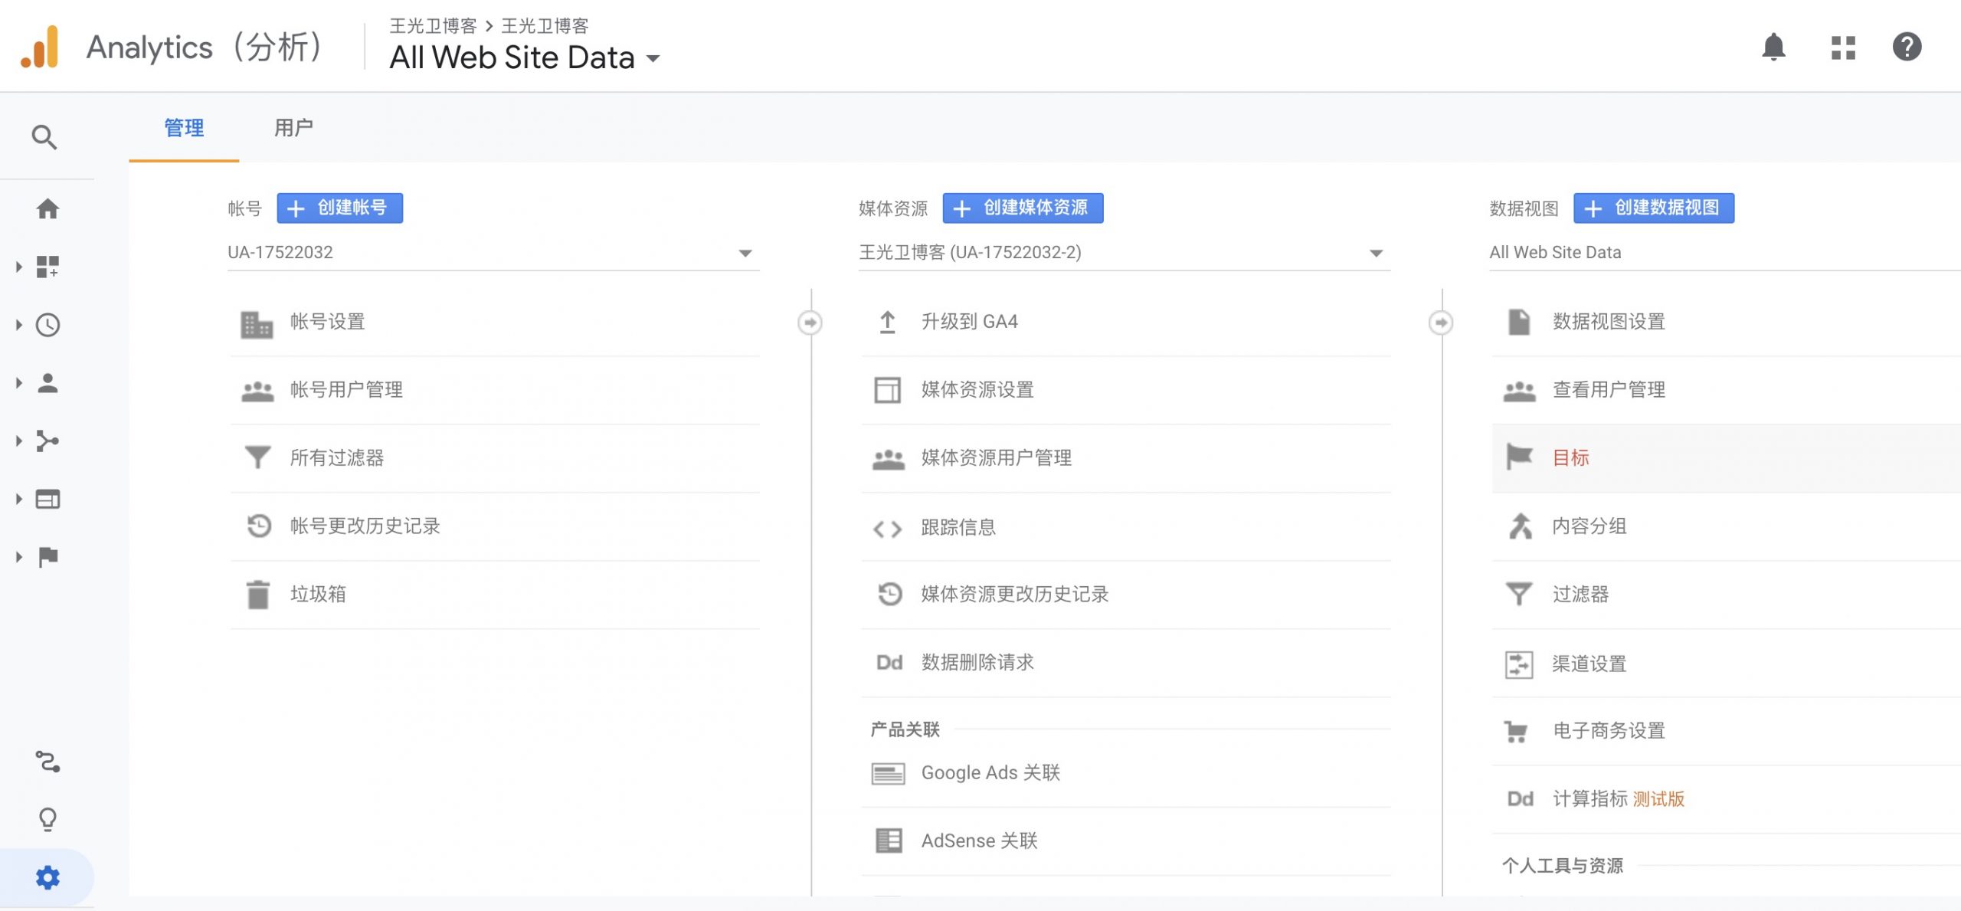Click the upload arrow icon beside 升级到 GA4
1961x911 pixels.
tap(887, 322)
